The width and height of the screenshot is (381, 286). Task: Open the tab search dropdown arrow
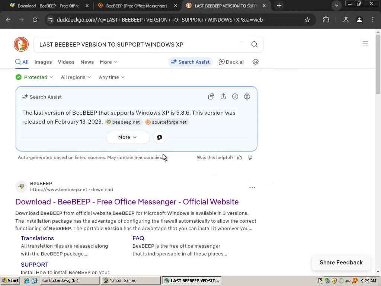(336, 6)
